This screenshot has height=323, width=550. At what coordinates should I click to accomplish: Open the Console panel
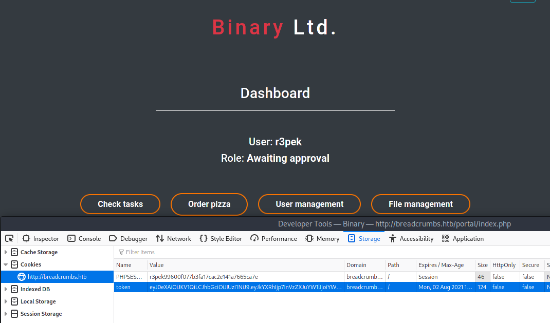[x=84, y=238]
